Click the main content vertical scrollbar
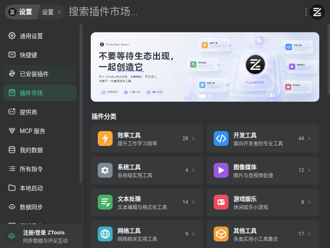This screenshot has width=330, height=248. 329,59
